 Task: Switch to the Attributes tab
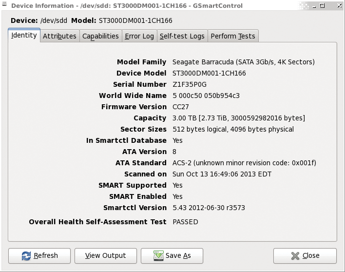coord(59,36)
